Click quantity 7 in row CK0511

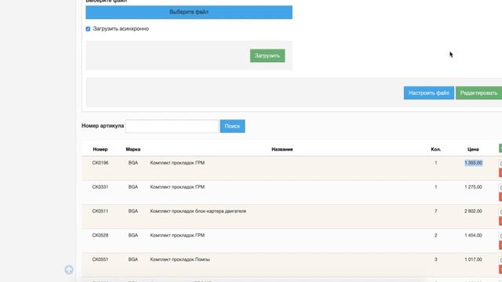pyautogui.click(x=436, y=211)
